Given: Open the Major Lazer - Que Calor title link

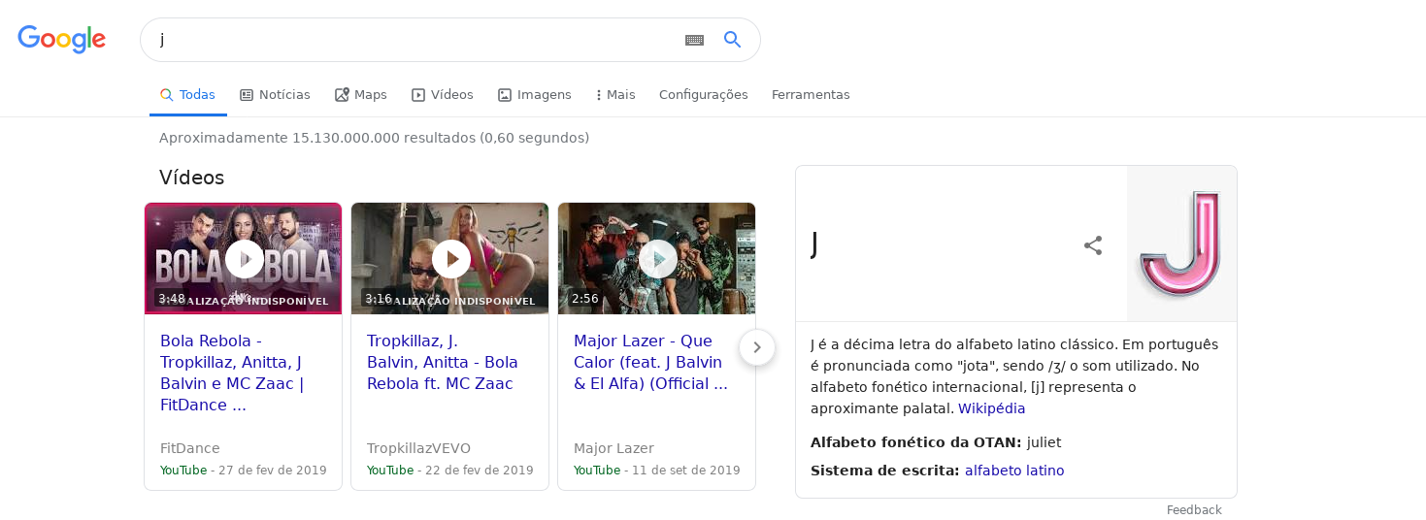Looking at the screenshot, I should point(650,363).
